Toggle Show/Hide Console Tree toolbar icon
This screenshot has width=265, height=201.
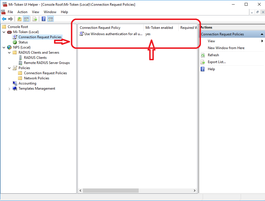(x=26, y=19)
